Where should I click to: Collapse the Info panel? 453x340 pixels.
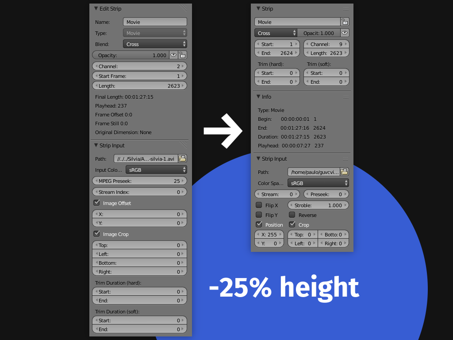pyautogui.click(x=258, y=97)
